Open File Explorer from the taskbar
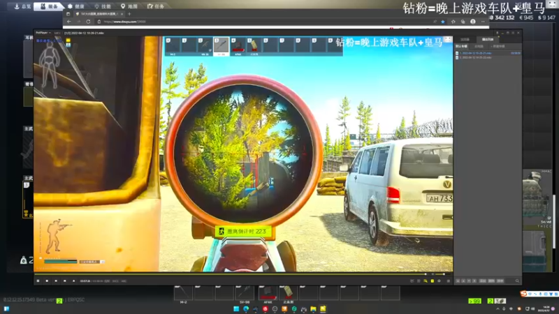Viewport: 559px width, 314px height. [x=313, y=309]
